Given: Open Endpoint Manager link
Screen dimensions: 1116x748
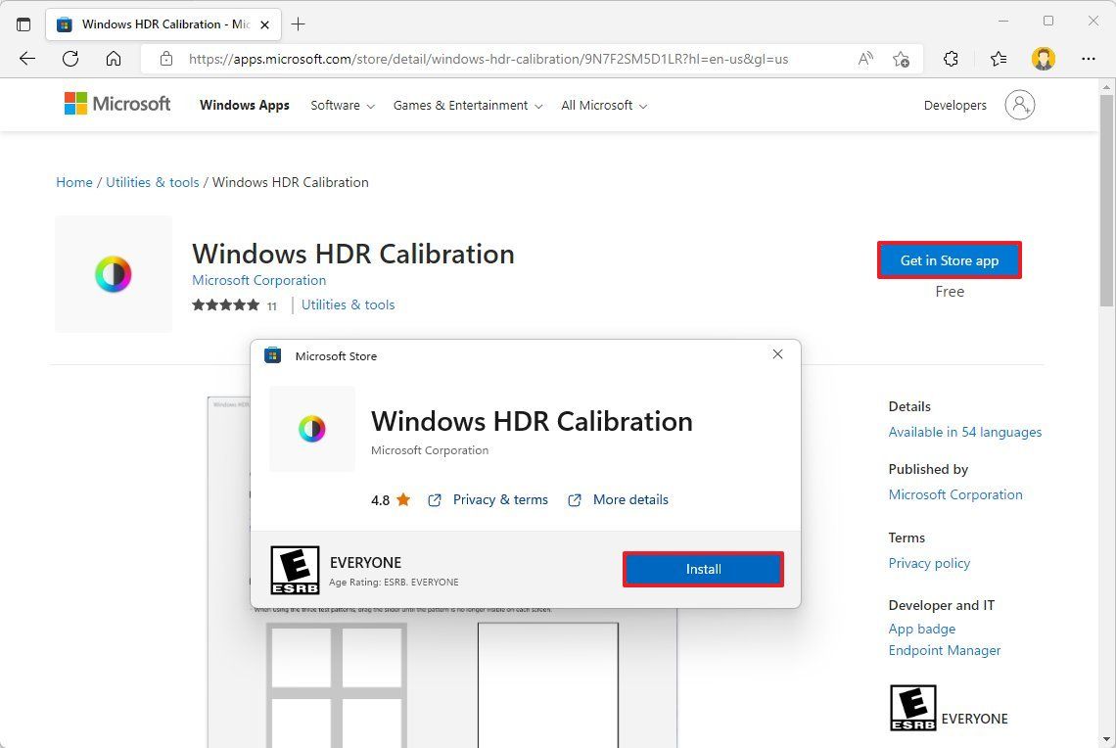Looking at the screenshot, I should 945,650.
